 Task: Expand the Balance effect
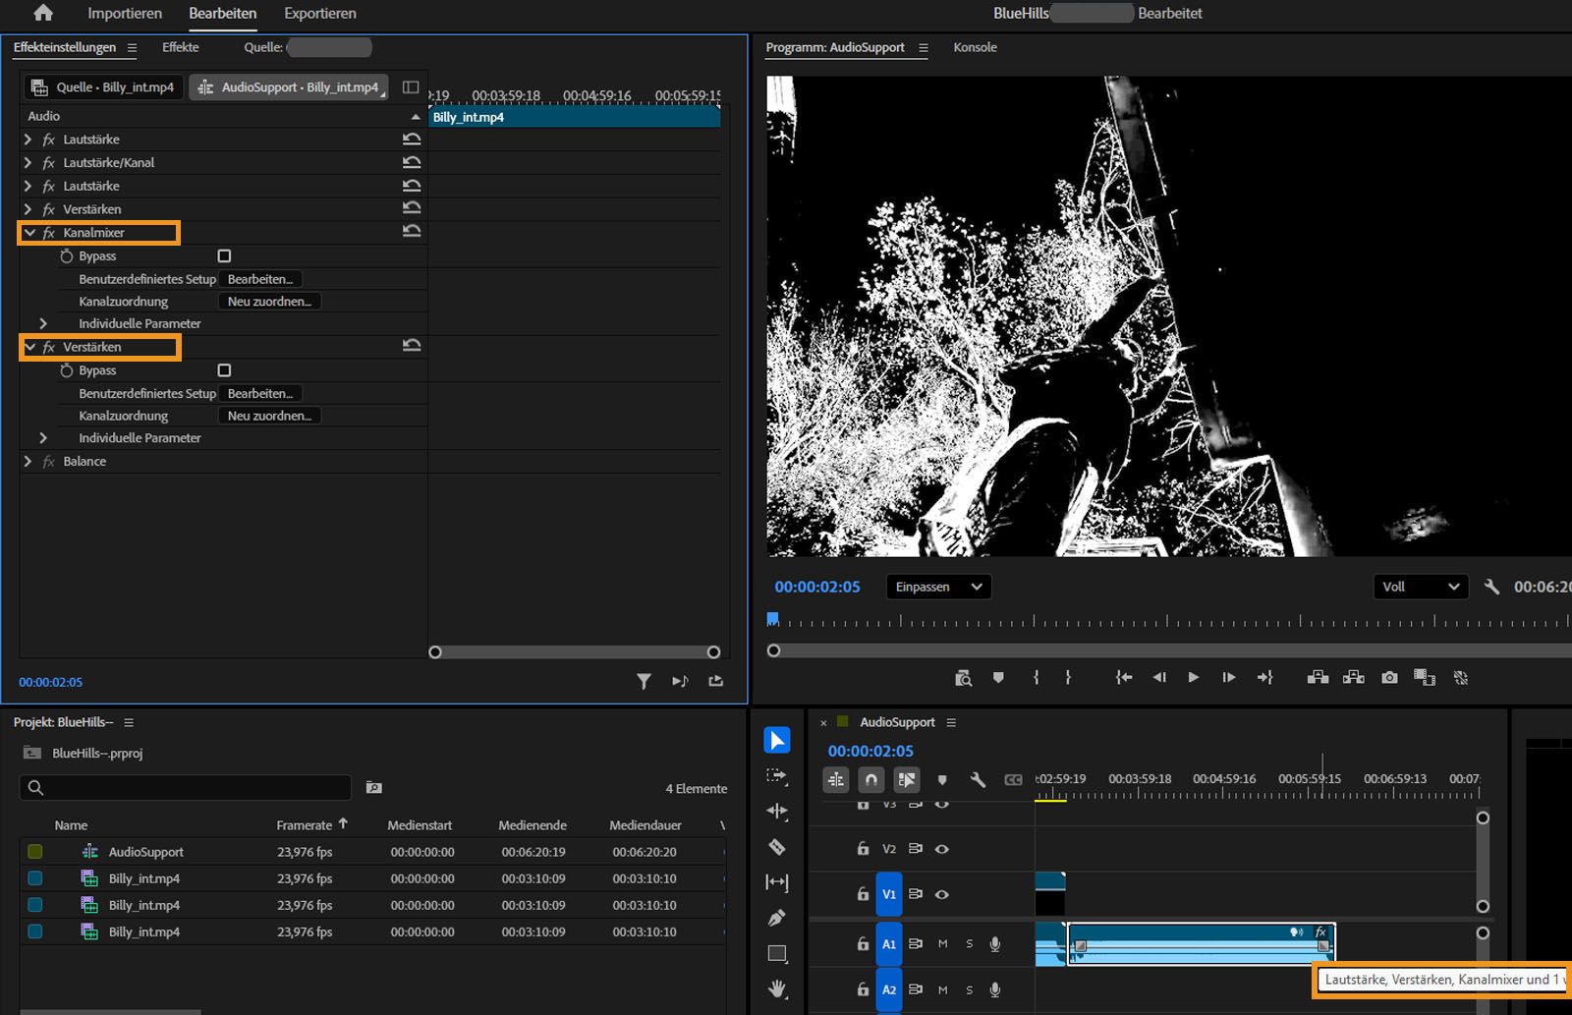28,462
